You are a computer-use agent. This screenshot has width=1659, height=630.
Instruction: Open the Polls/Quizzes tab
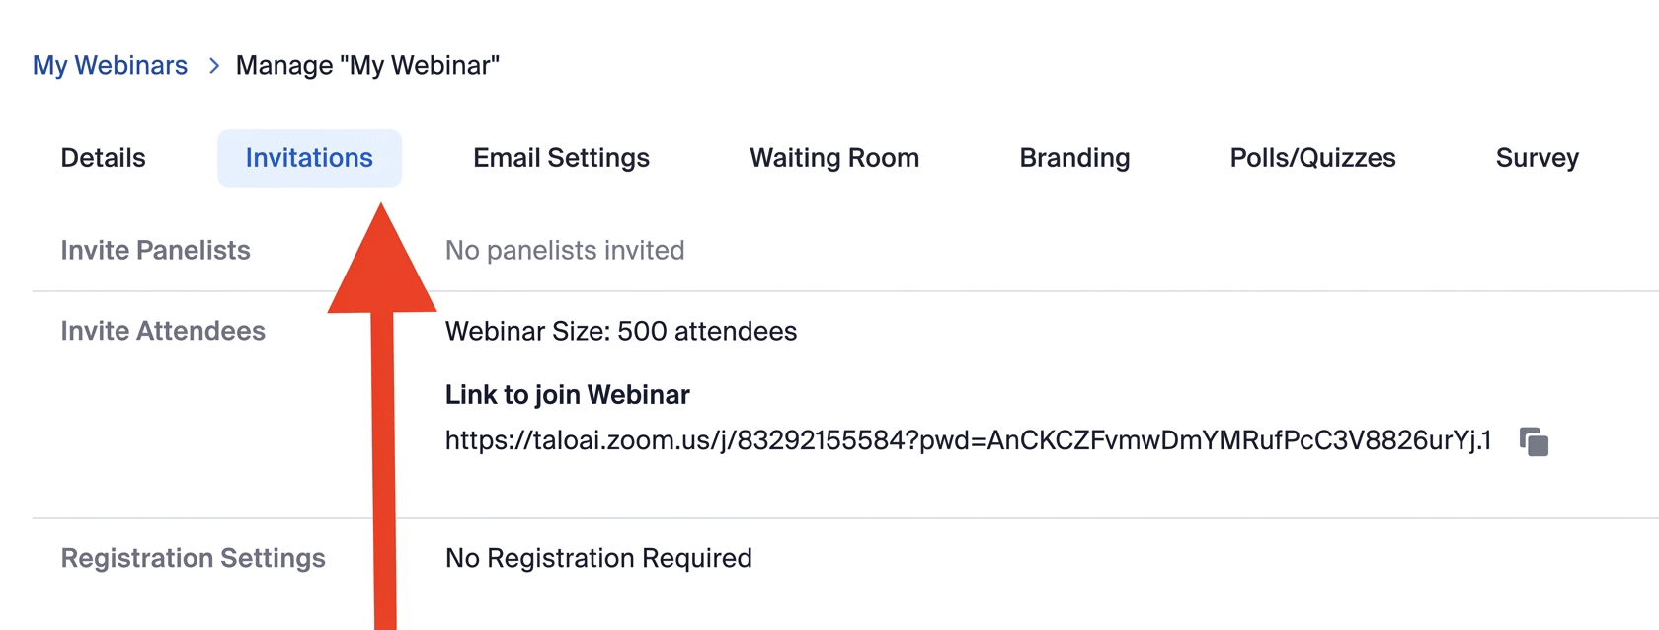tap(1312, 158)
